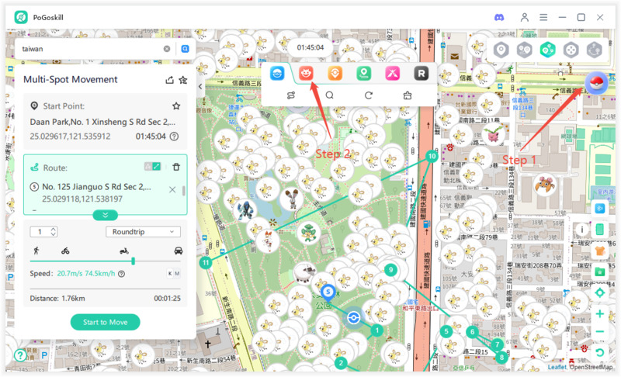The image size is (621, 377).
Task: Select the multi-spot movement mode icon
Action: 548,50
